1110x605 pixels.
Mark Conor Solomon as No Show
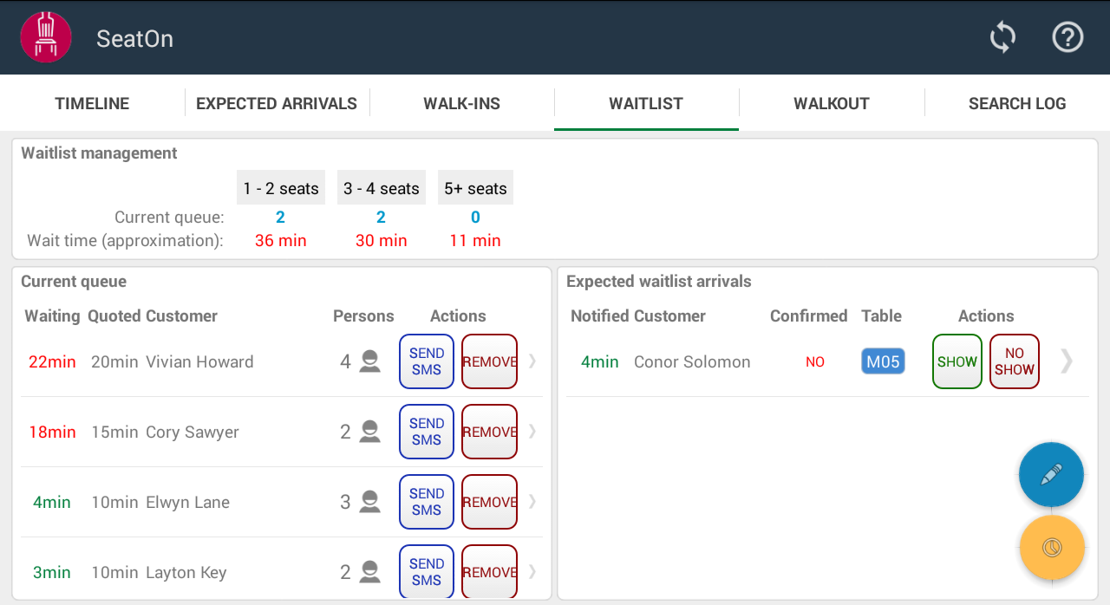click(x=1014, y=361)
